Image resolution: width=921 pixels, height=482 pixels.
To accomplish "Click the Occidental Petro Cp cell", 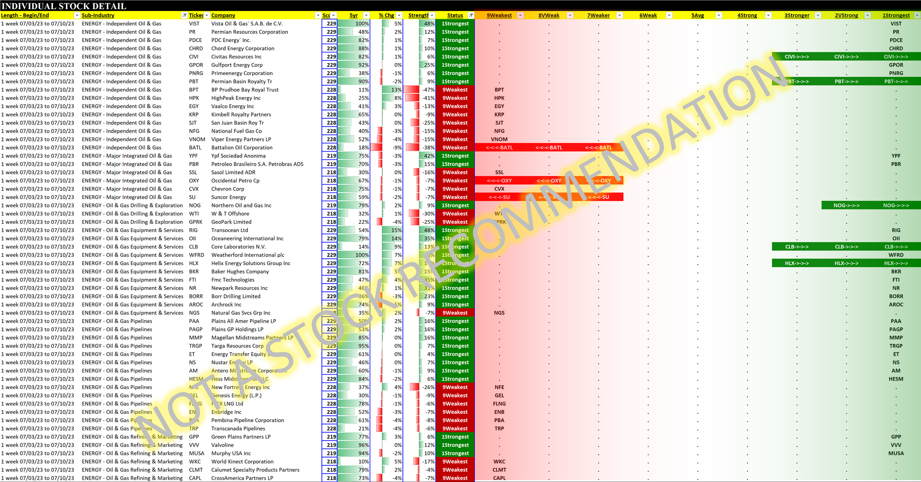I will pyautogui.click(x=266, y=181).
